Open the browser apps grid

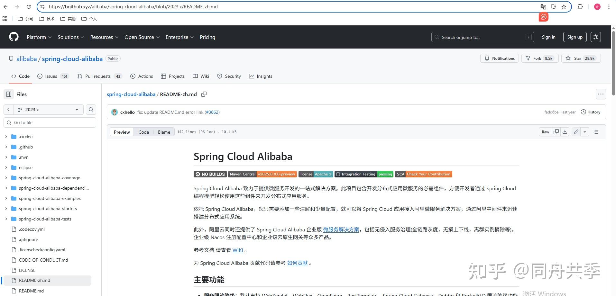point(5,19)
